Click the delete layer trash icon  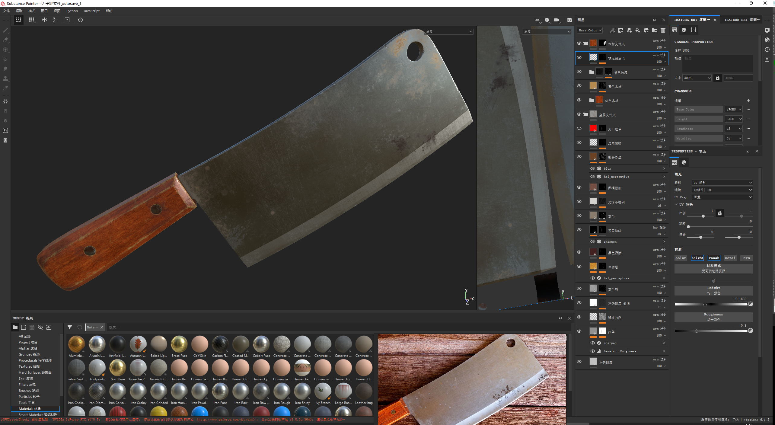[x=663, y=30]
